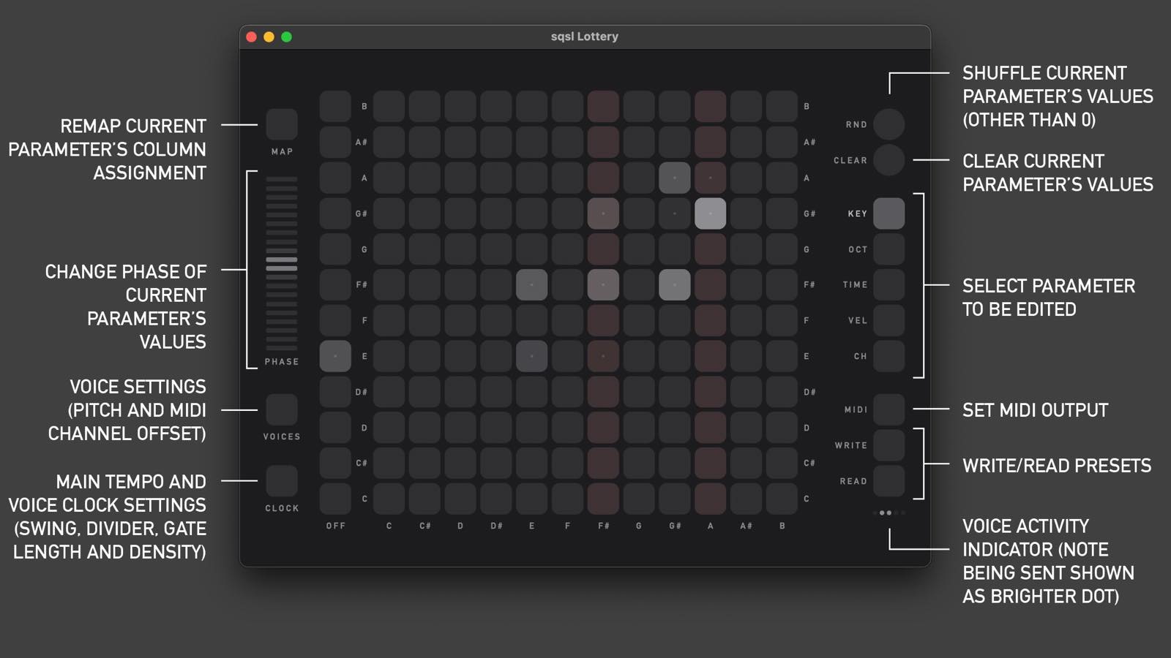Click the CLEAR round button
1171x658 pixels.
(x=889, y=160)
